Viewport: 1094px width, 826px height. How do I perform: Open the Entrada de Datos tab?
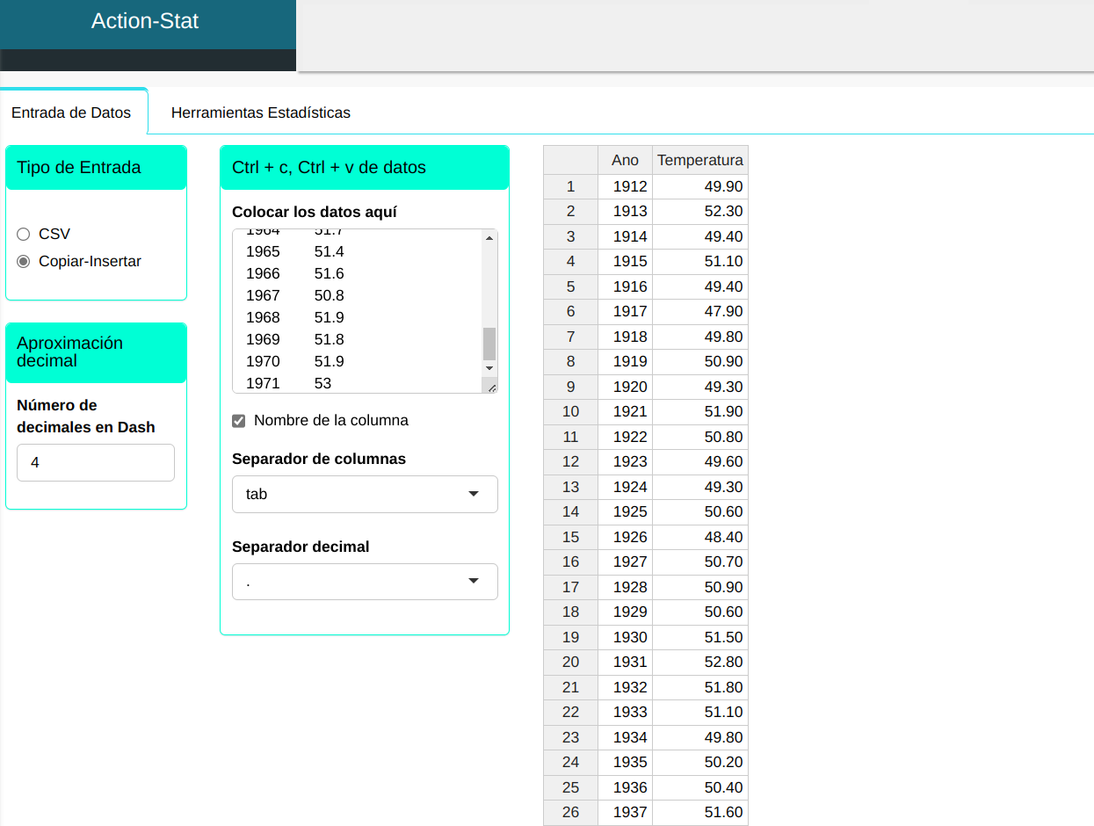click(x=71, y=112)
